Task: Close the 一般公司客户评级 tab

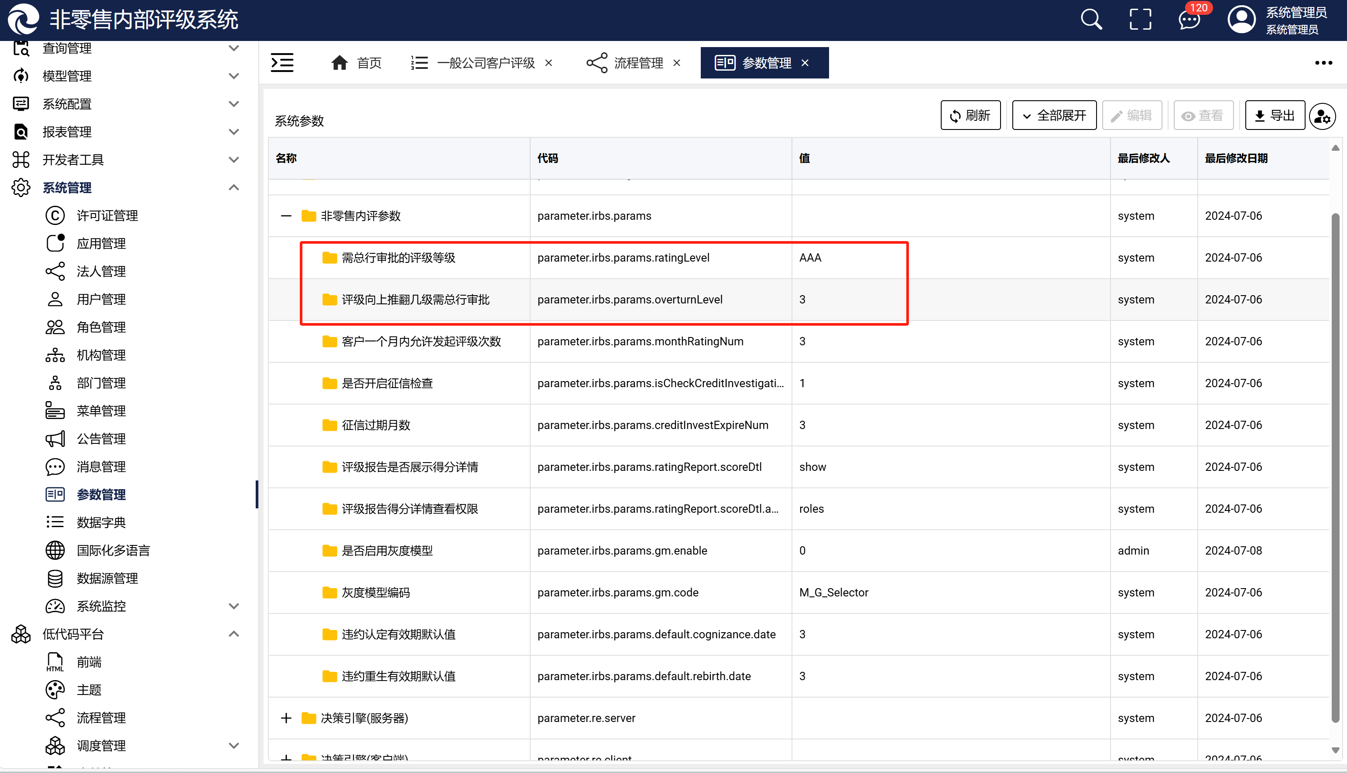Action: point(548,63)
